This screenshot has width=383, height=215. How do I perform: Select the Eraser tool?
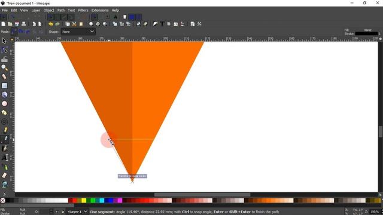pyautogui.click(x=4, y=175)
